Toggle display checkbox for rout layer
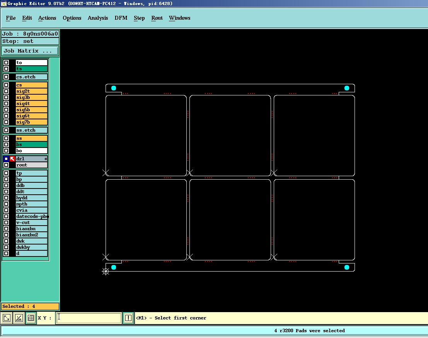This screenshot has width=428, height=338. pos(6,165)
